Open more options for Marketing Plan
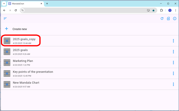 (173, 62)
